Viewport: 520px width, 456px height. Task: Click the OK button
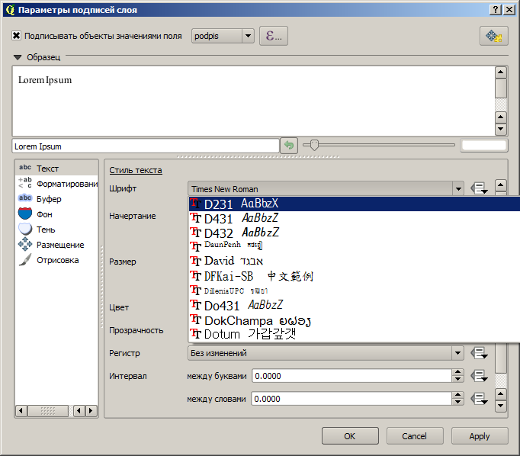pos(350,436)
